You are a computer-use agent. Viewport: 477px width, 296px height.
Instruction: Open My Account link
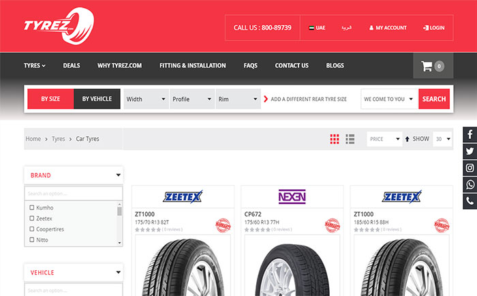pos(388,28)
